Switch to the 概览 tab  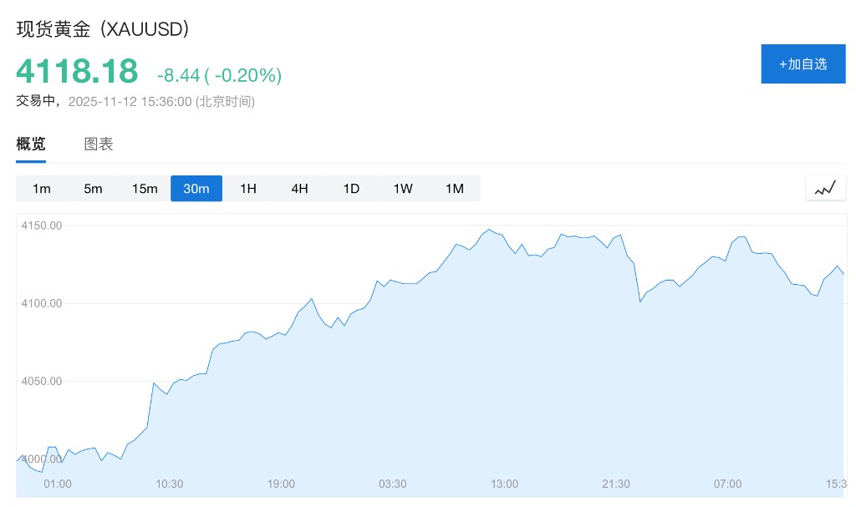[31, 144]
